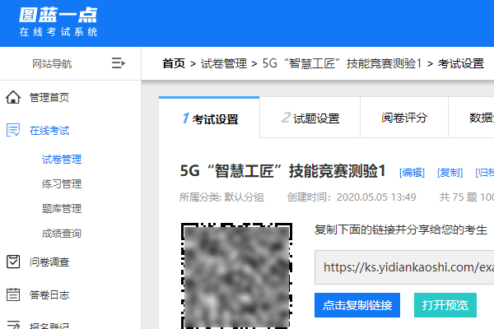Click exam title 5G“智慧工匠”技能竞赛测验1 heading
This screenshot has height=329, width=494.
point(282,171)
